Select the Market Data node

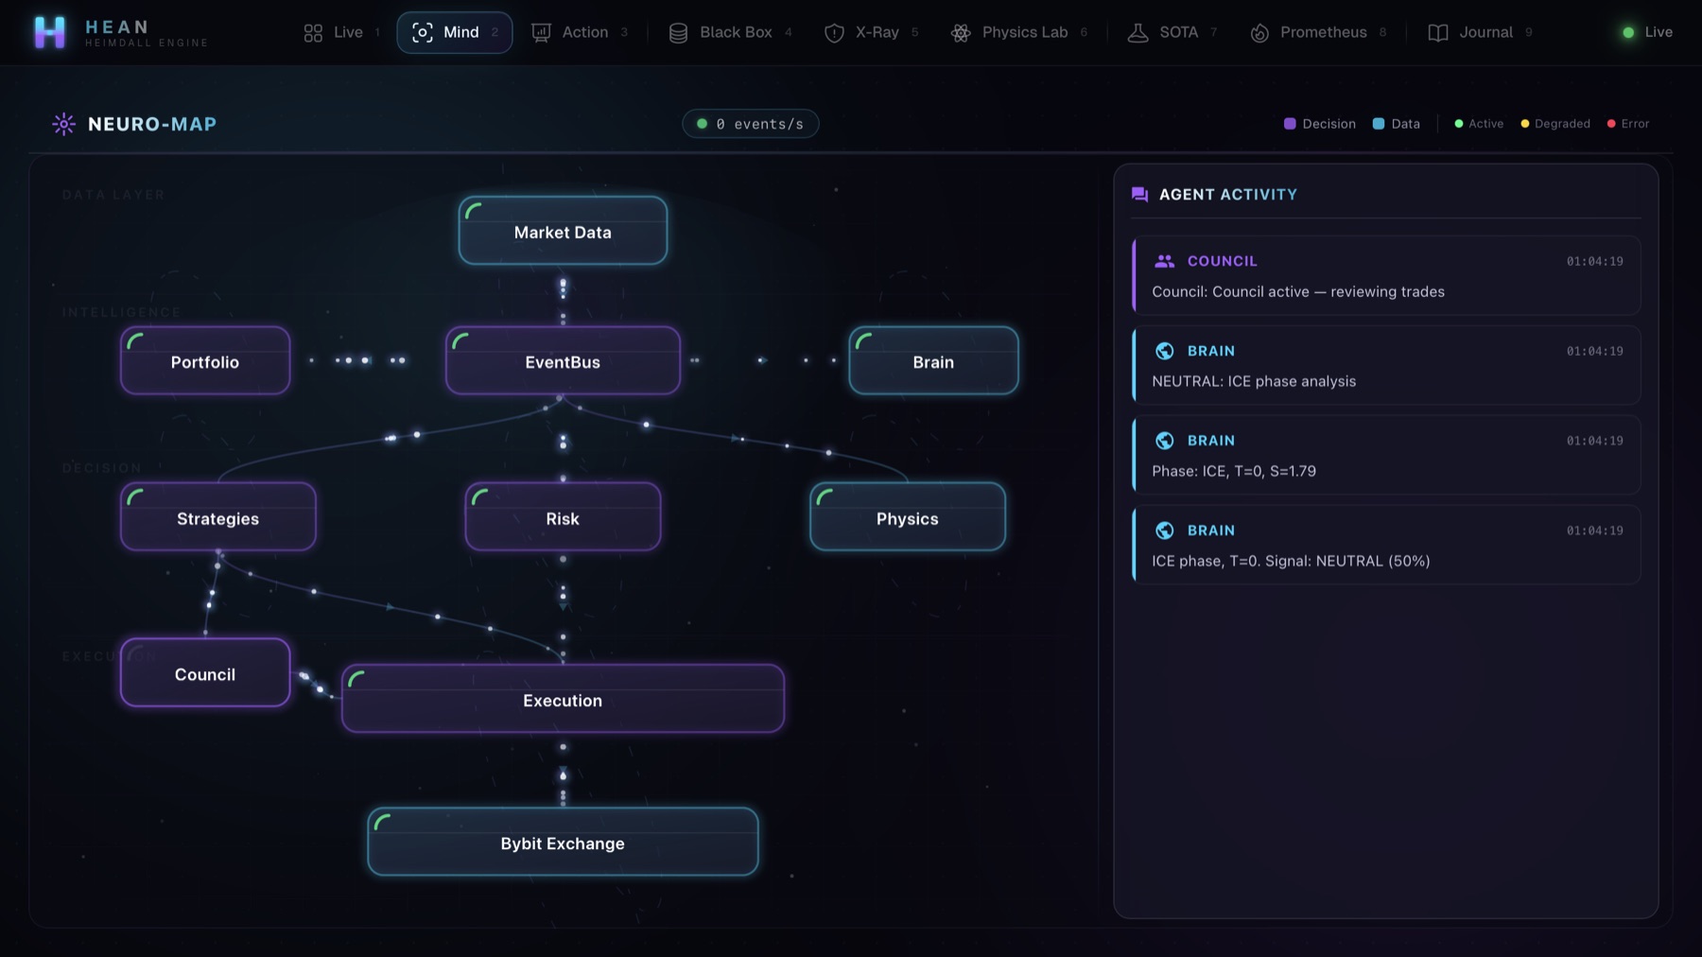point(563,231)
